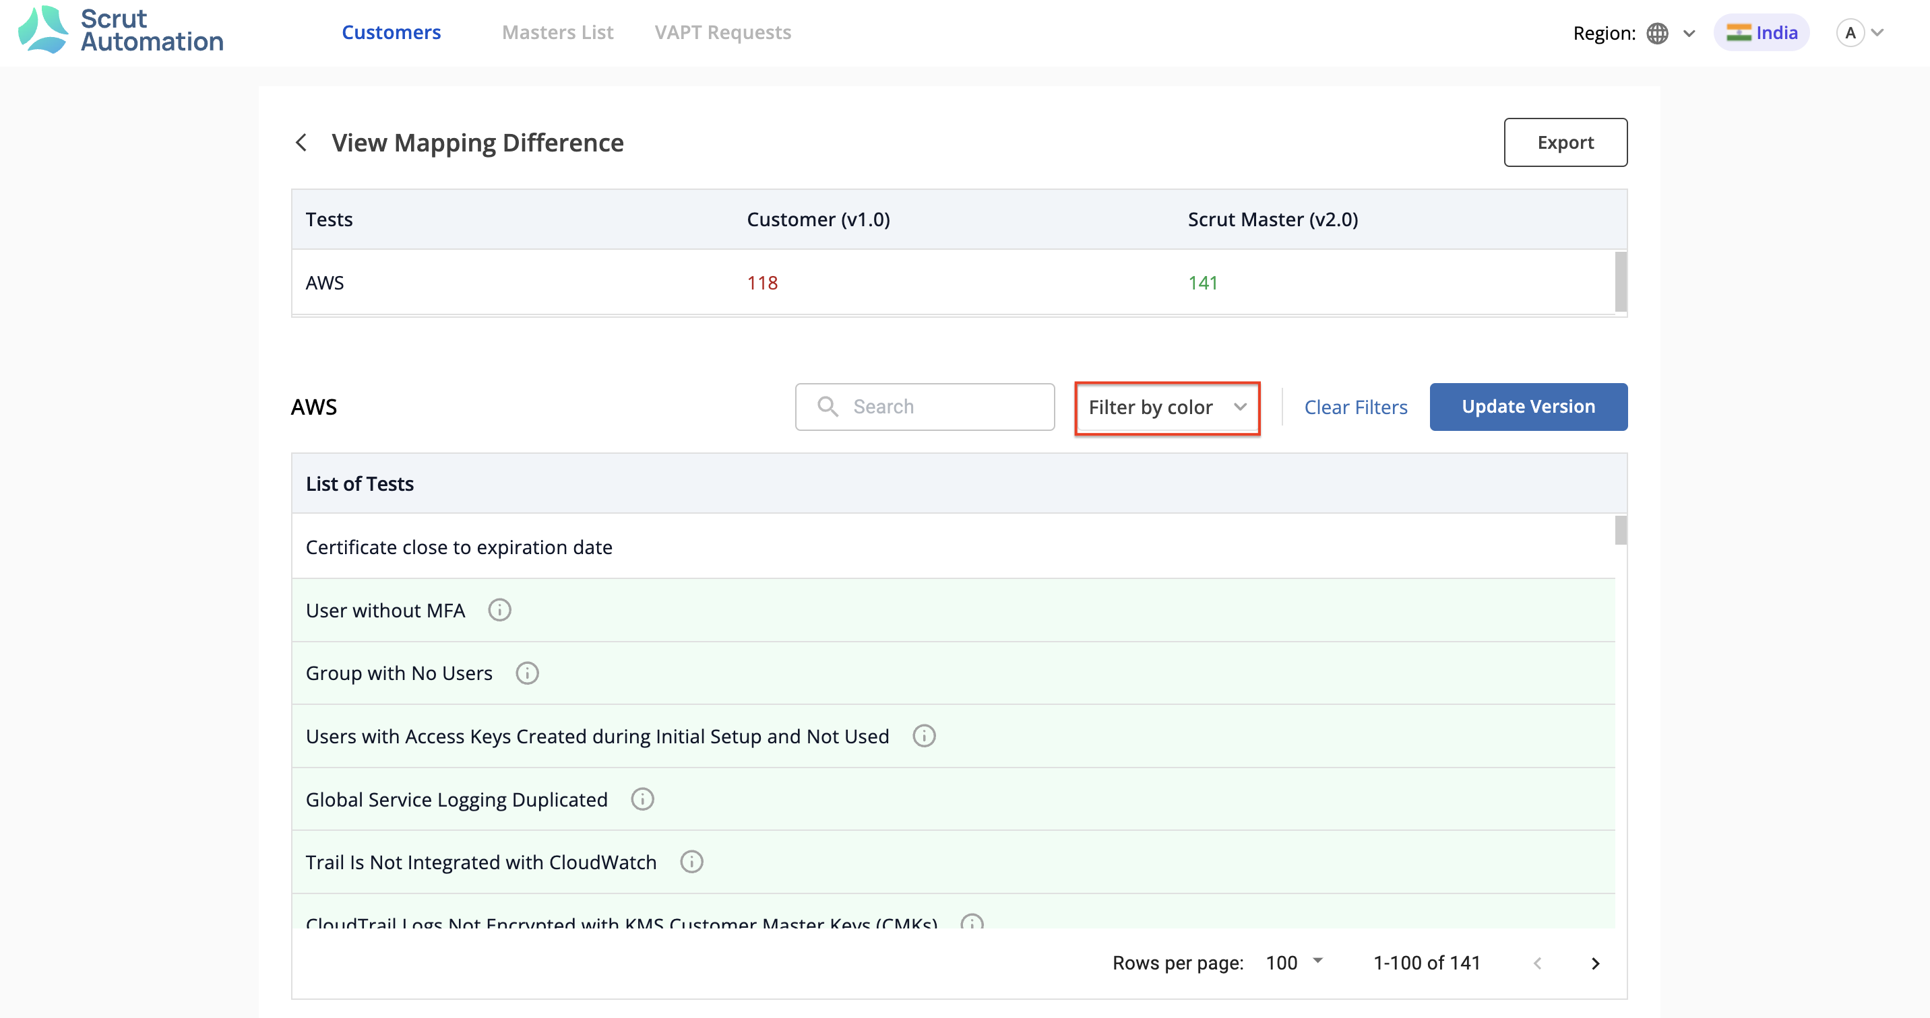Click Users with Access Keys Created row text
The height and width of the screenshot is (1018, 1930).
[x=597, y=736]
